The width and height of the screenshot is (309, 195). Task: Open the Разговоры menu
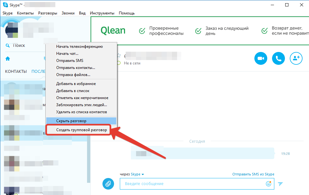48,13
